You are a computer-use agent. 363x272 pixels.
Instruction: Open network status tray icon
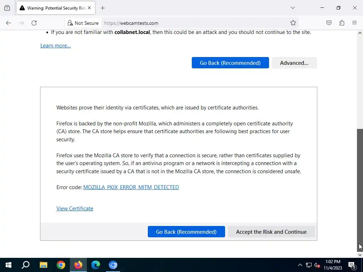pos(309,265)
